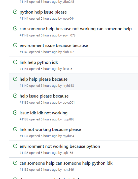Click '#1135 opened 5 hours ago' text
Viewport: 138px width, 179px height.
[x=39, y=170]
